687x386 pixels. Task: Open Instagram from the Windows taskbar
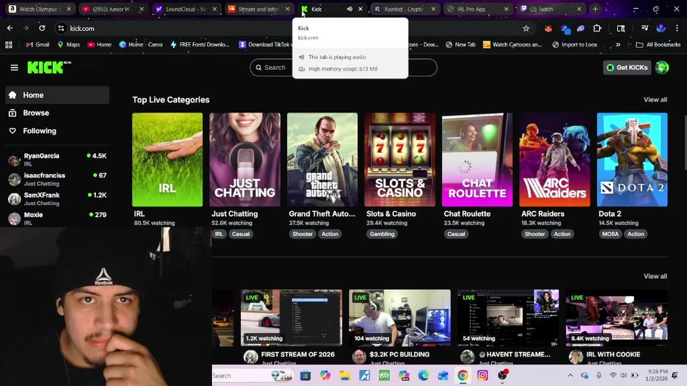(482, 375)
